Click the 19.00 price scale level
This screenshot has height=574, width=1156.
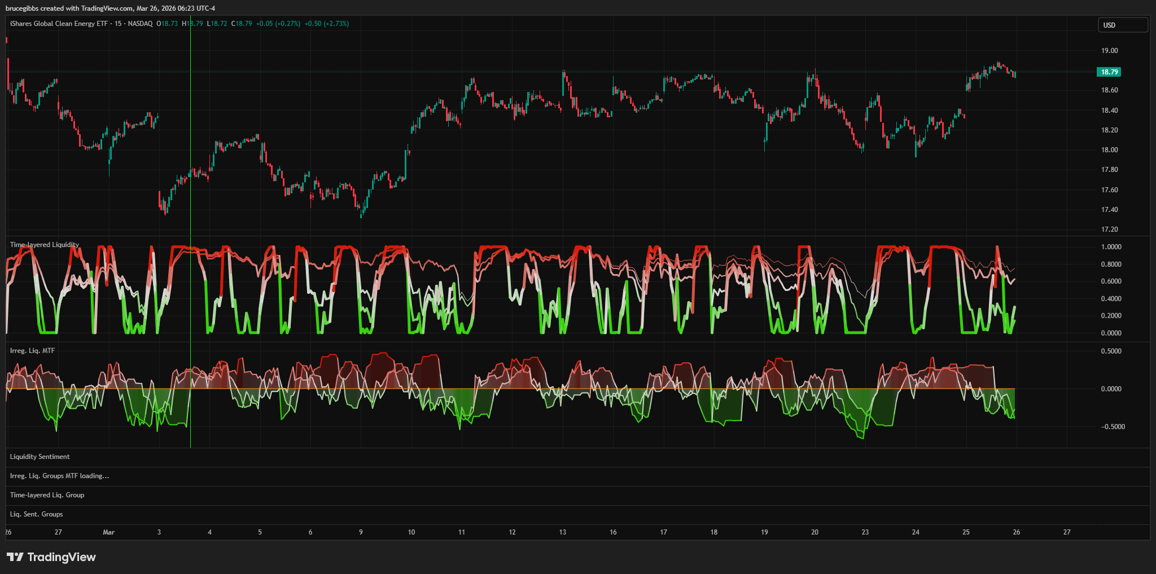point(1109,51)
